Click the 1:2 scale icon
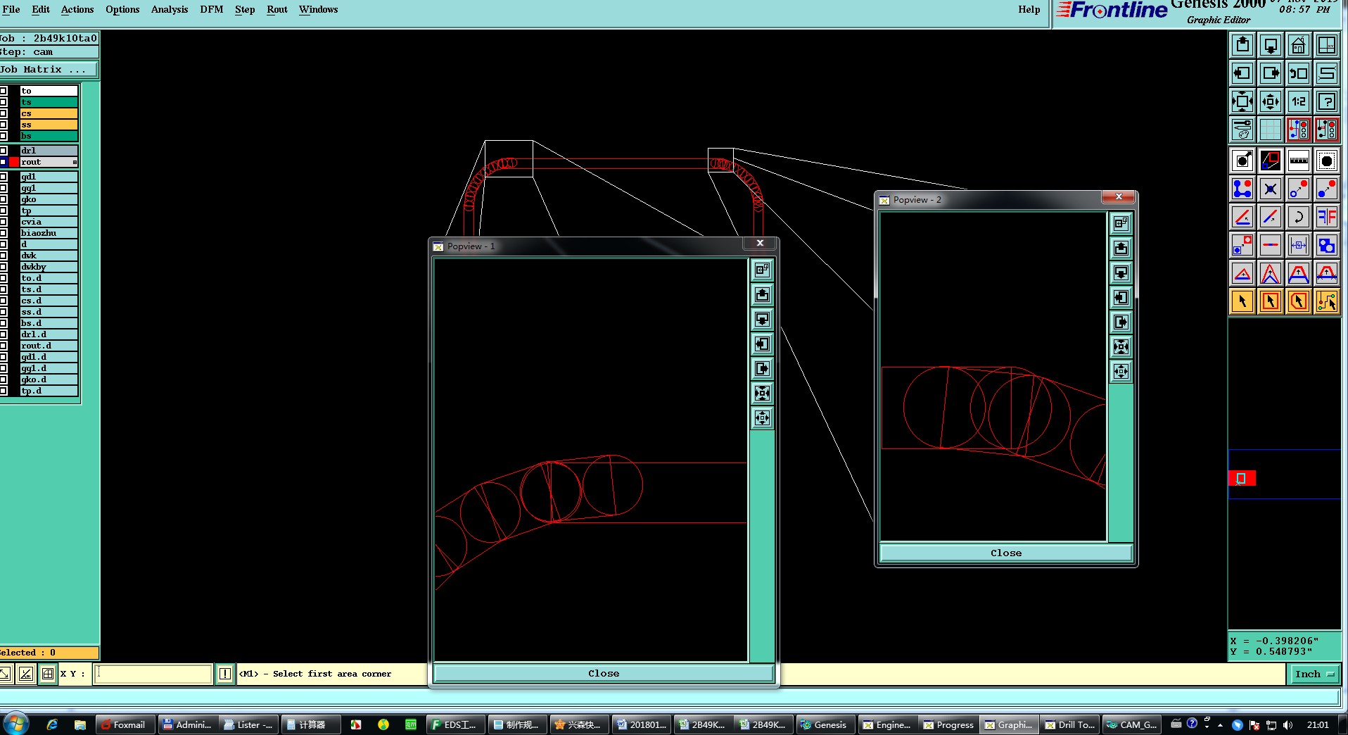This screenshot has height=735, width=1348. (x=1299, y=101)
